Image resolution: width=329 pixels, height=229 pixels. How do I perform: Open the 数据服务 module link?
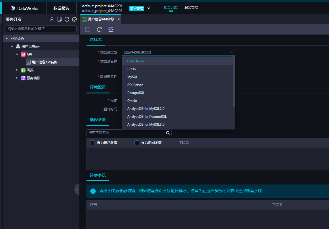tap(61, 8)
